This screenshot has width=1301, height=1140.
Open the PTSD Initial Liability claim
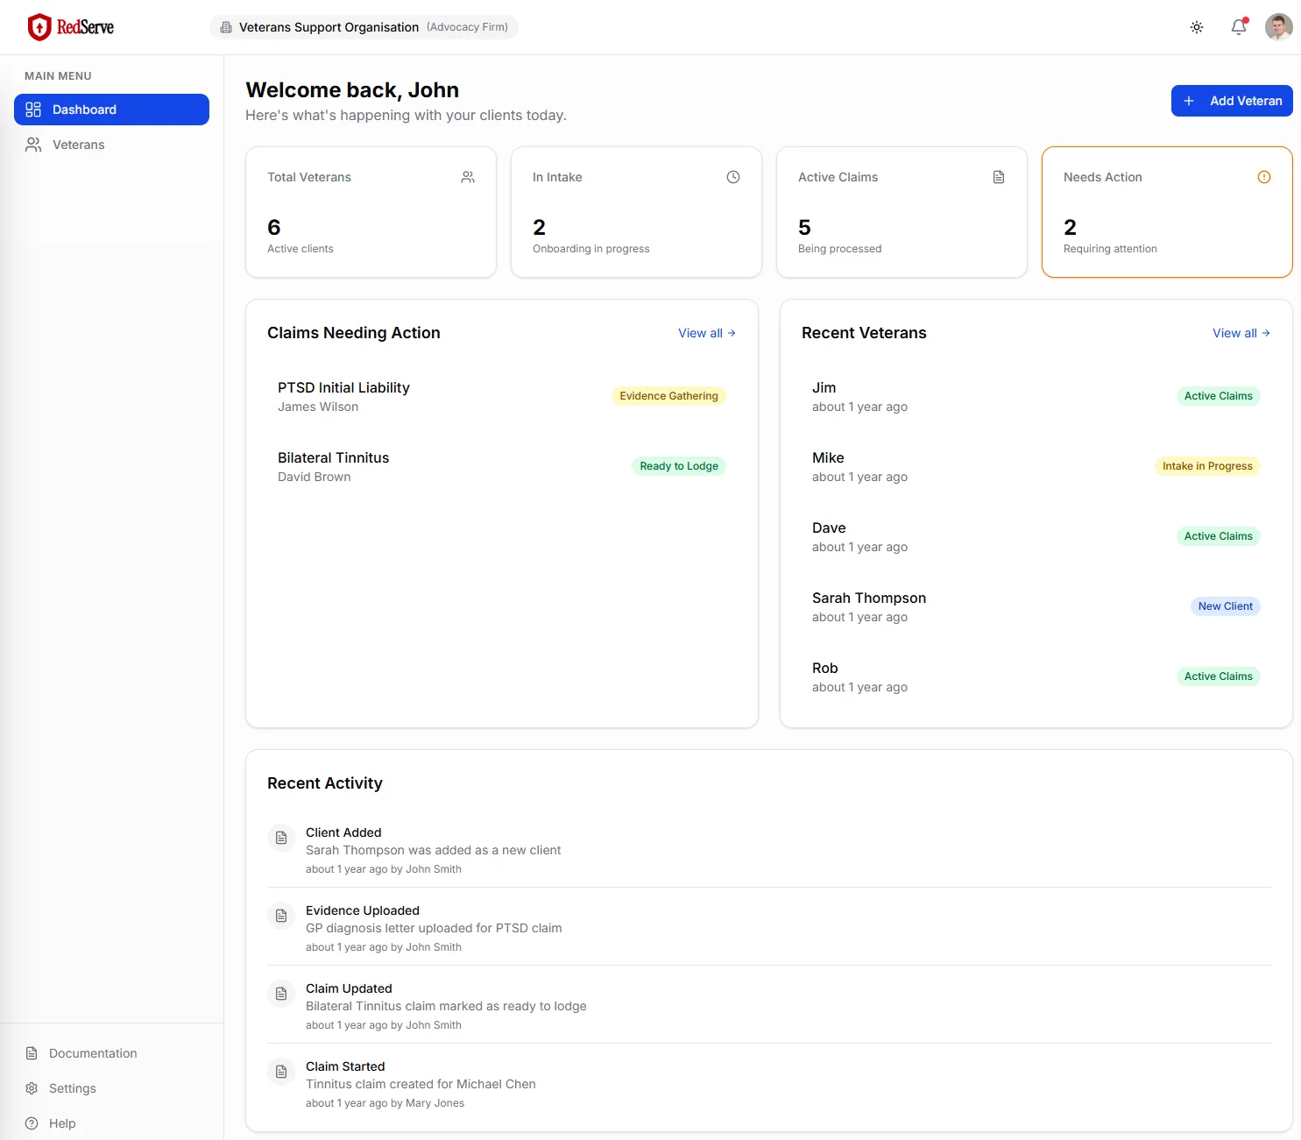(343, 388)
